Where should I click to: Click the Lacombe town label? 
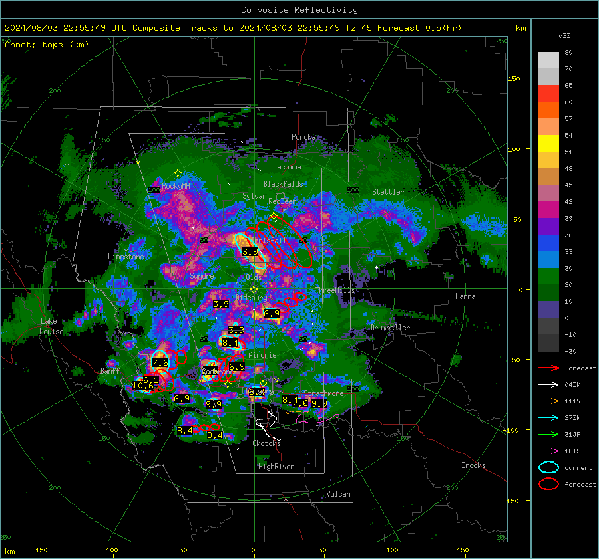[x=287, y=167]
